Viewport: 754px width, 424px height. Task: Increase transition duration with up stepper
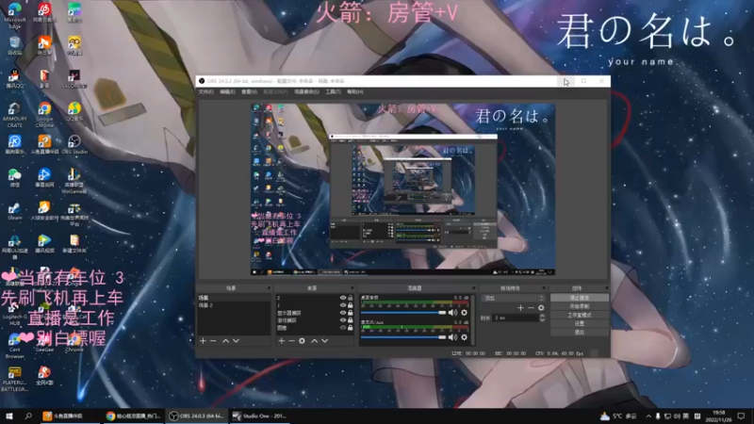543,316
